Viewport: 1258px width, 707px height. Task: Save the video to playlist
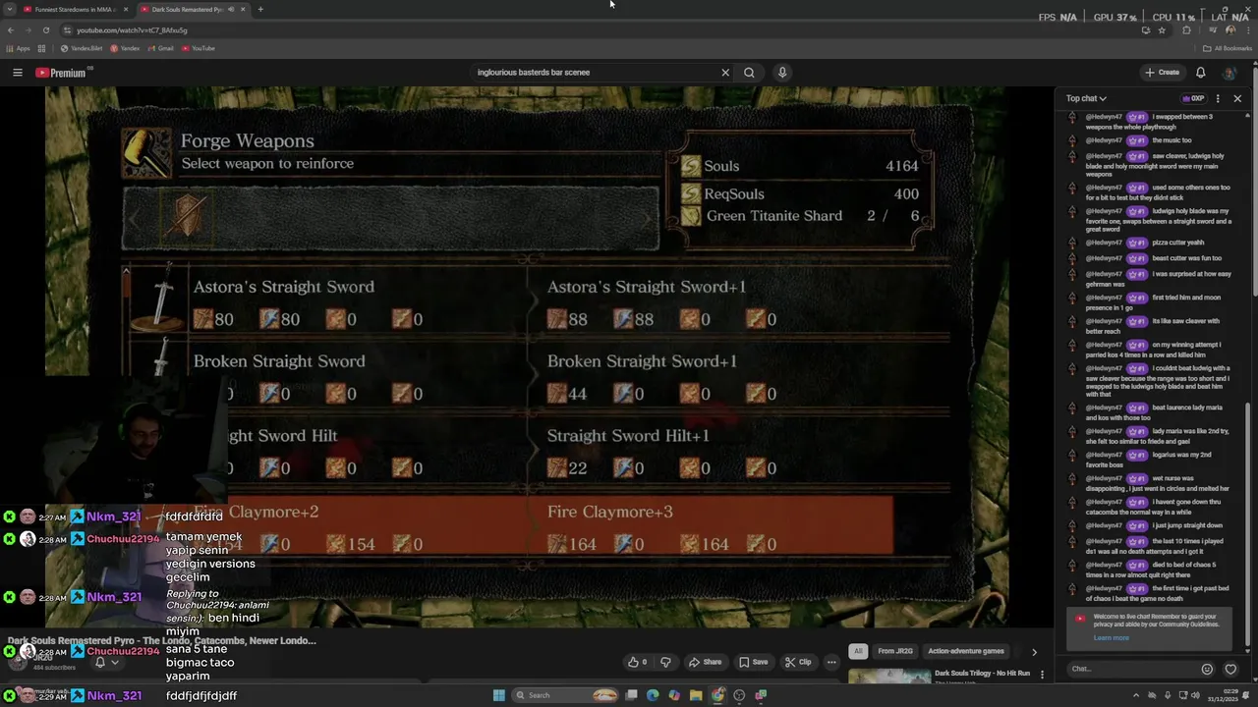click(753, 662)
